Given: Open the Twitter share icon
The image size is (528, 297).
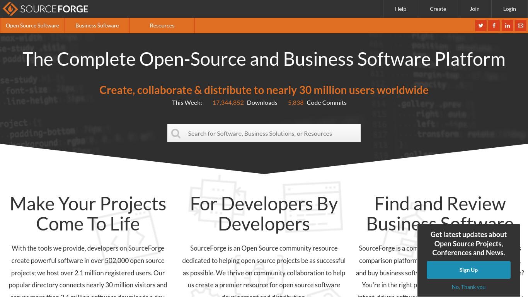Looking at the screenshot, I should [481, 26].
